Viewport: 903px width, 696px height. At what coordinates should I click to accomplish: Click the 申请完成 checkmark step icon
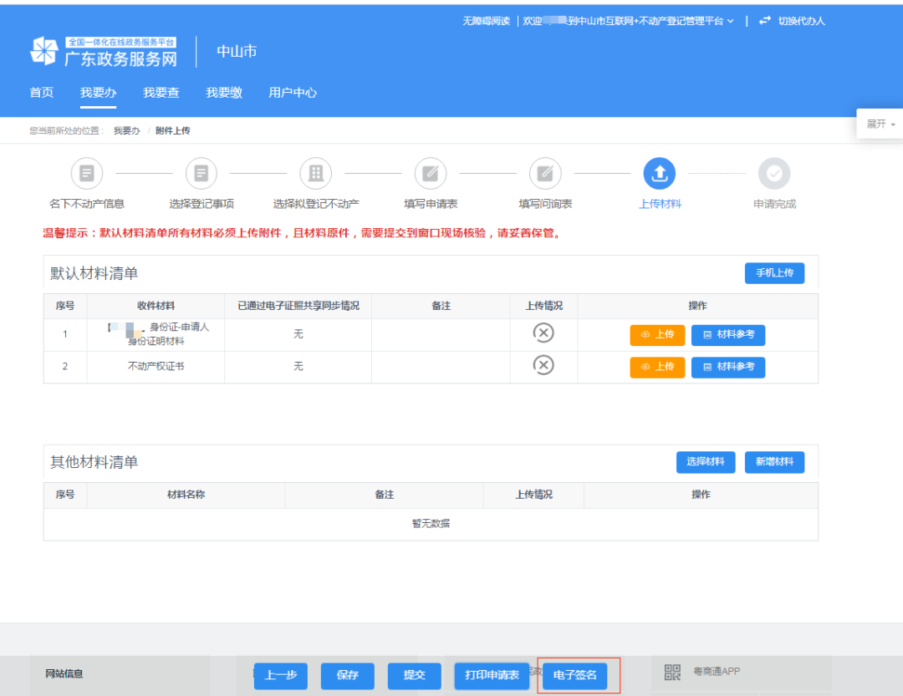(x=773, y=173)
